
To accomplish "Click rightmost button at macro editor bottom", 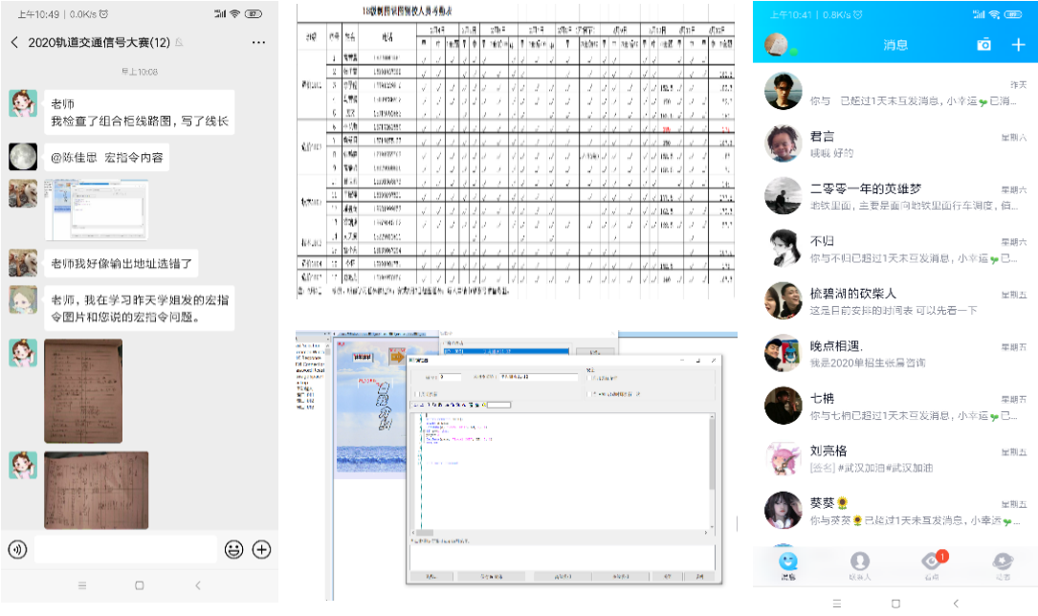I will (699, 577).
